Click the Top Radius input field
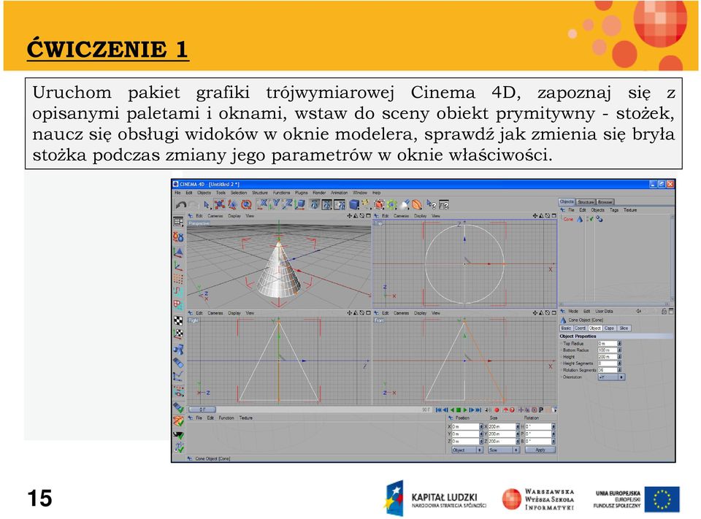701x519 pixels. coord(608,344)
